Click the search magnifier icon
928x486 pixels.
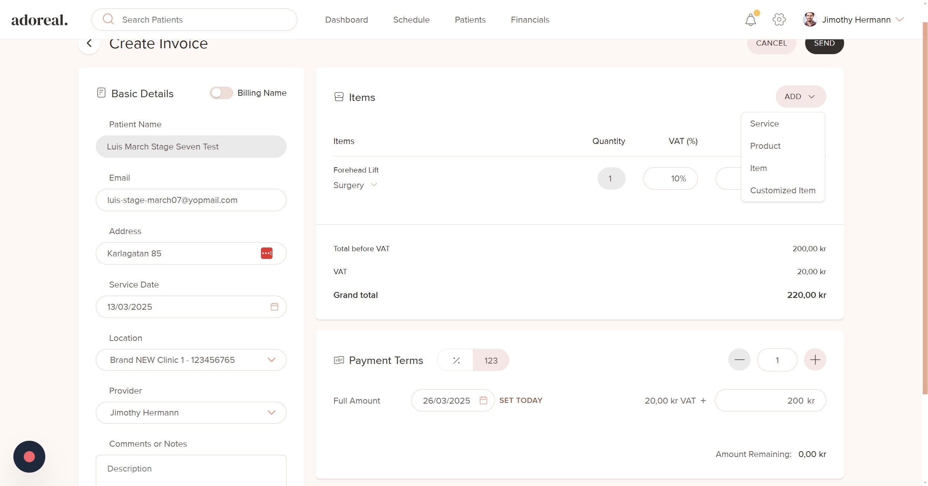108,19
